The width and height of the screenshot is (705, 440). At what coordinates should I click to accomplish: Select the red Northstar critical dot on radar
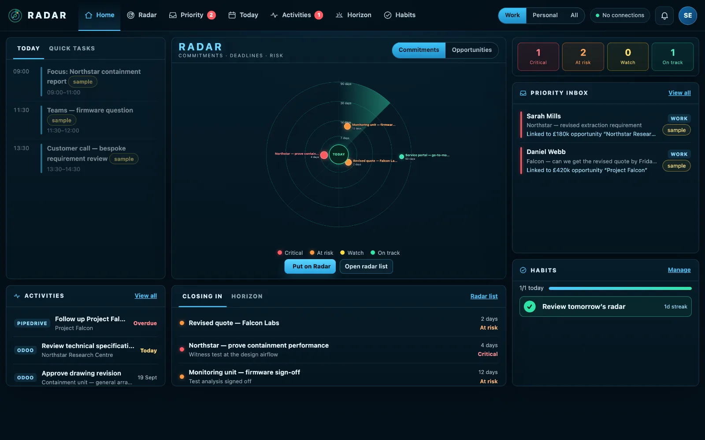coord(324,155)
